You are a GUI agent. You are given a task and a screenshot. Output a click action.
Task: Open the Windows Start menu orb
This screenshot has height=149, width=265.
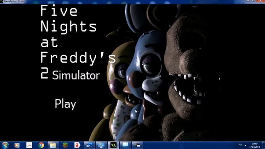(5, 145)
